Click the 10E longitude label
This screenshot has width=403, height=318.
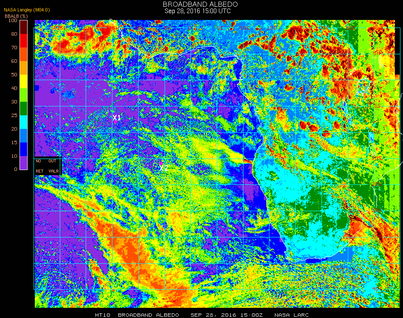pyautogui.click(x=245, y=28)
